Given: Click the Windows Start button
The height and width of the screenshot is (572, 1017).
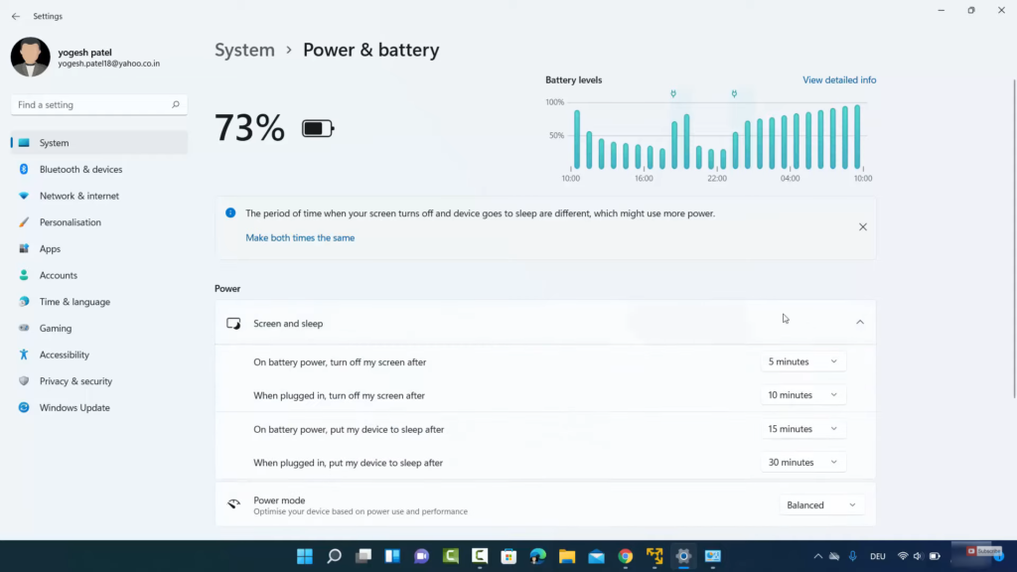Looking at the screenshot, I should tap(305, 556).
